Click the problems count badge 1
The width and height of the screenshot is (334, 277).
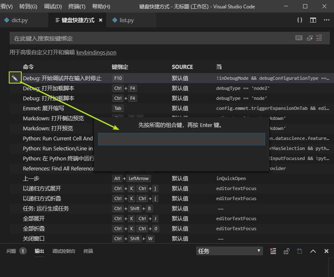click(x=23, y=251)
